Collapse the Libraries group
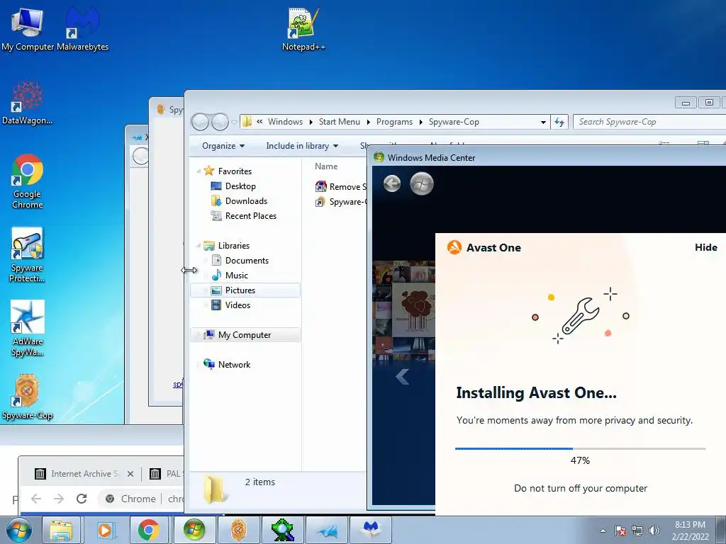Image resolution: width=726 pixels, height=544 pixels. coord(199,246)
